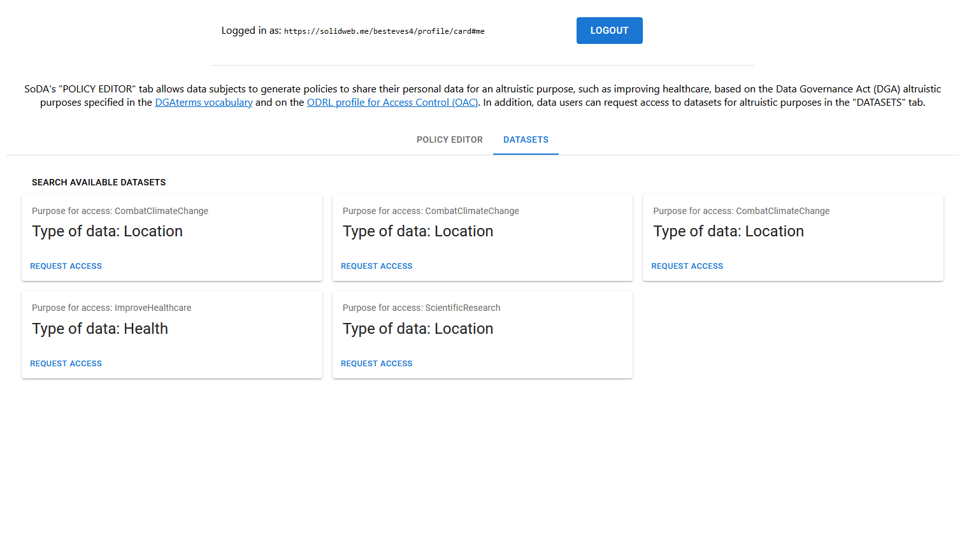The width and height of the screenshot is (962, 537).
Task: Select the DATASETS tab
Action: (526, 140)
